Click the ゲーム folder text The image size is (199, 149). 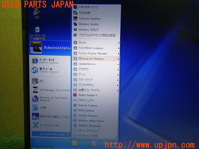(82, 74)
